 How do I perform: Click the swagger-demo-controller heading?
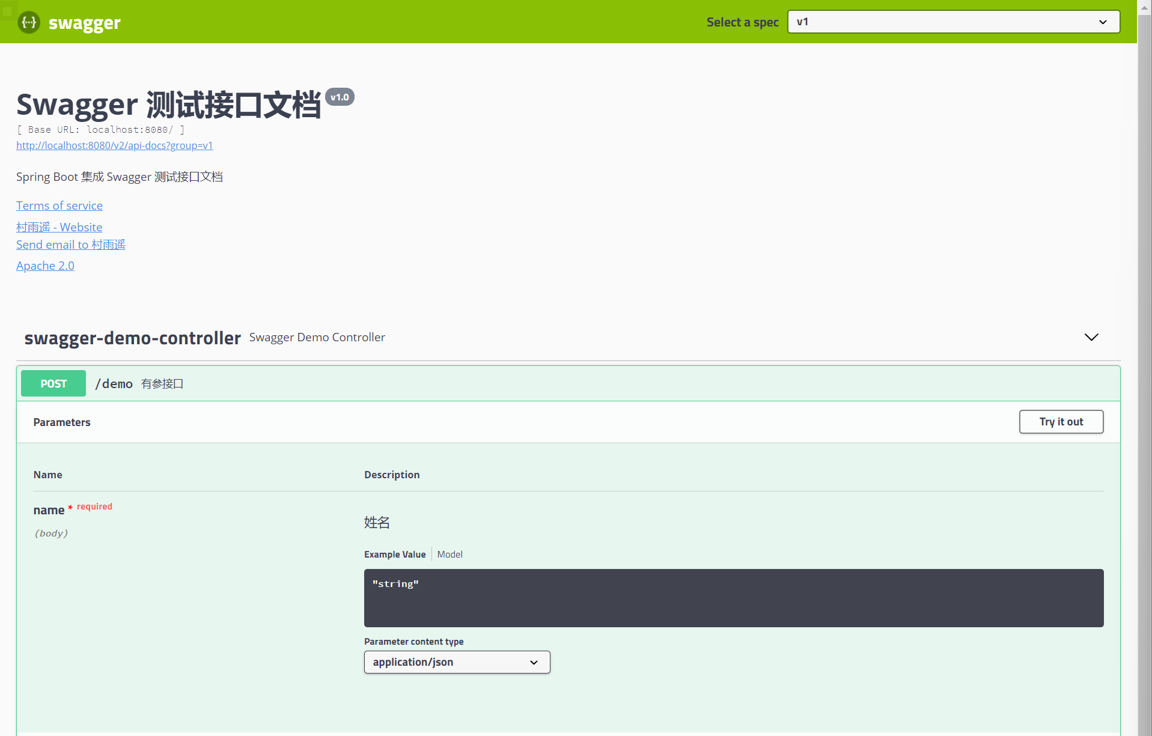132,338
